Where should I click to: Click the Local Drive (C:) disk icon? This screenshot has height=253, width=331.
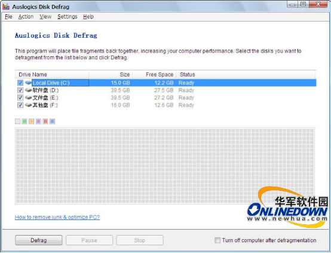coord(28,83)
